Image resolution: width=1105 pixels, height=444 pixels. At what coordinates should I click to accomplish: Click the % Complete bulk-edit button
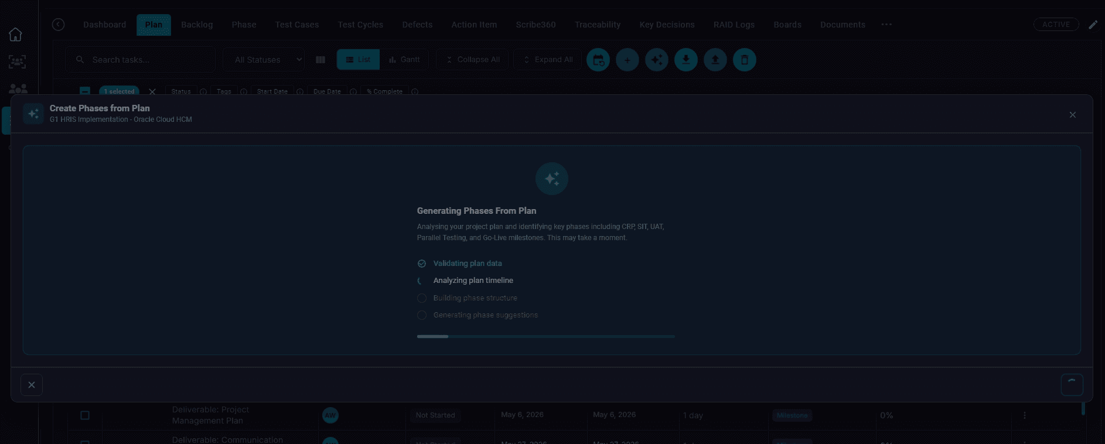(x=384, y=92)
